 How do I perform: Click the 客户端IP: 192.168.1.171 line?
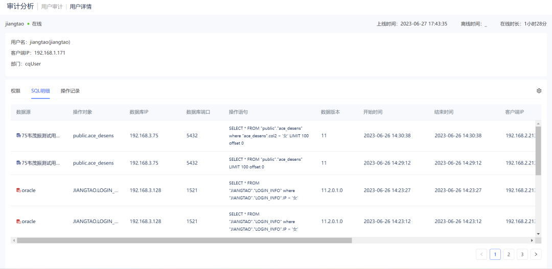pos(38,53)
